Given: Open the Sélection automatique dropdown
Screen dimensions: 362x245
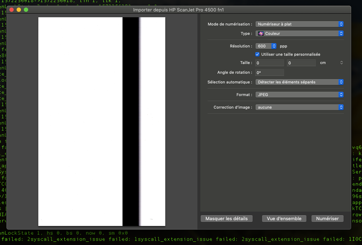Looking at the screenshot, I should [x=299, y=82].
